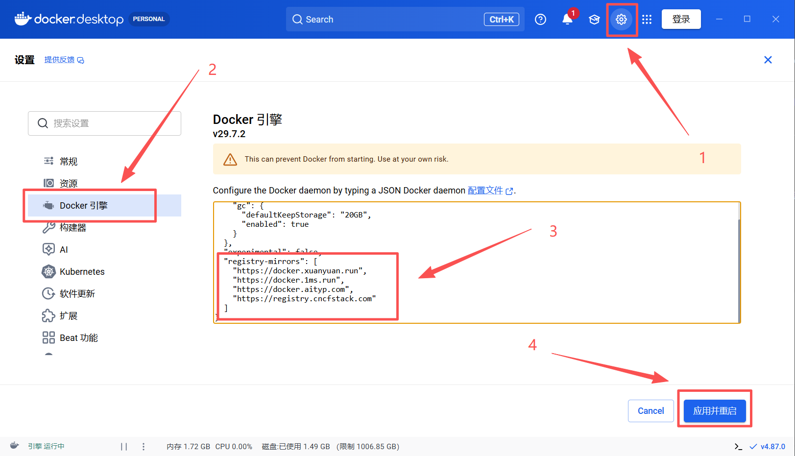Image resolution: width=795 pixels, height=456 pixels.
Task: Click the 登录 sign-in button
Action: 681,19
